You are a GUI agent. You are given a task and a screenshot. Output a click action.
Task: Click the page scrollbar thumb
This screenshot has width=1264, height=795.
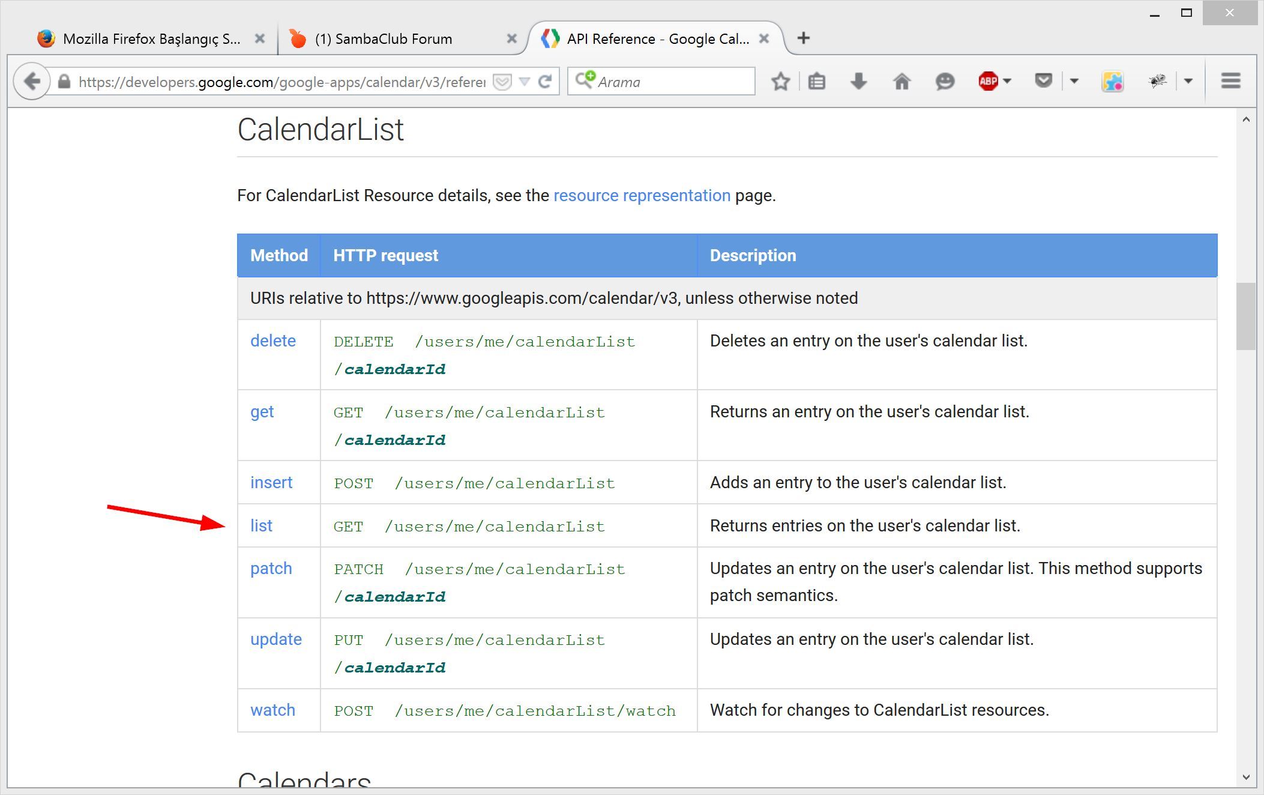pos(1246,316)
